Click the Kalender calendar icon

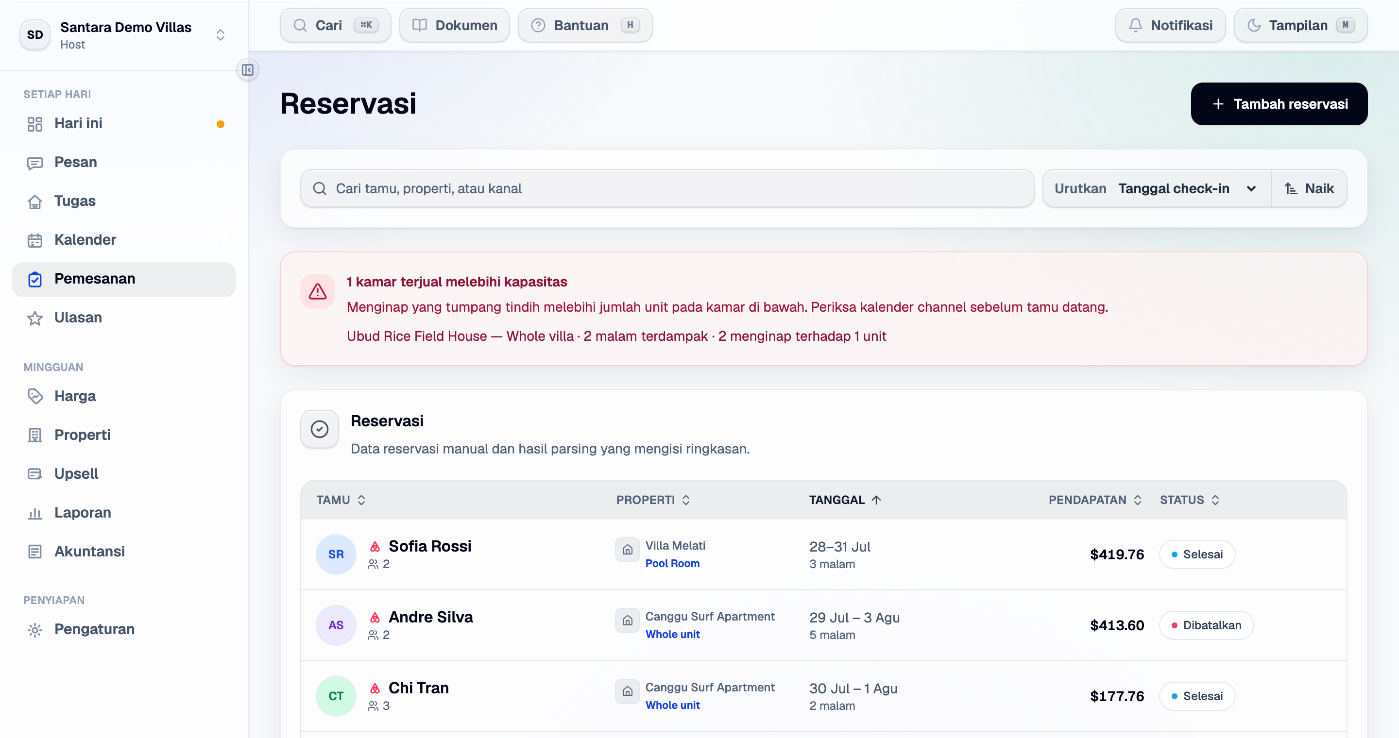35,240
